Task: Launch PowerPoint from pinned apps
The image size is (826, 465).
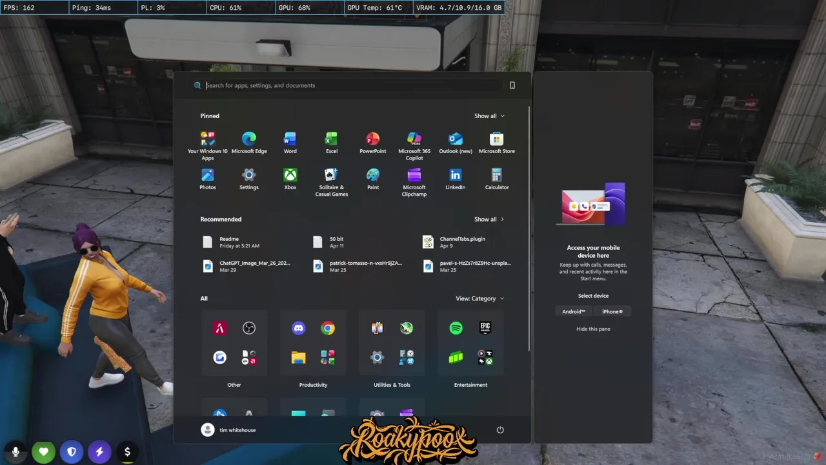Action: (x=372, y=143)
